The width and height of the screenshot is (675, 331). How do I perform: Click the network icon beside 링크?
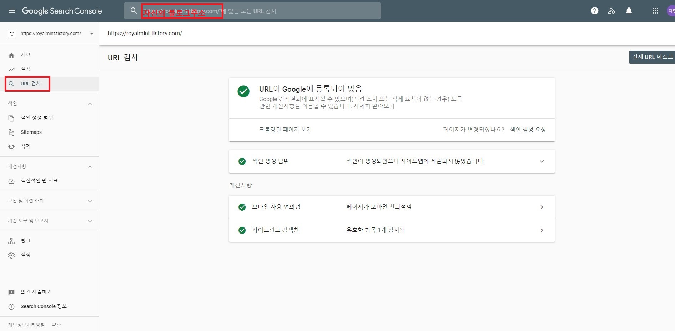[11, 241]
